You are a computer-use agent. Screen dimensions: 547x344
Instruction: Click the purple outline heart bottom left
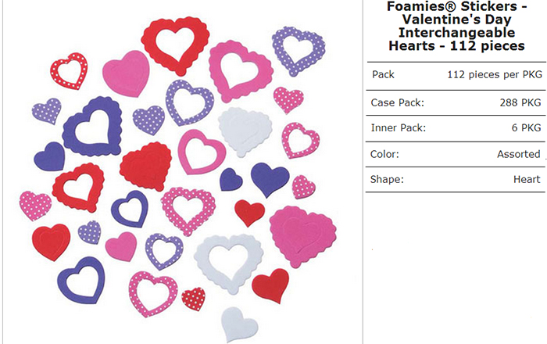click(x=82, y=280)
